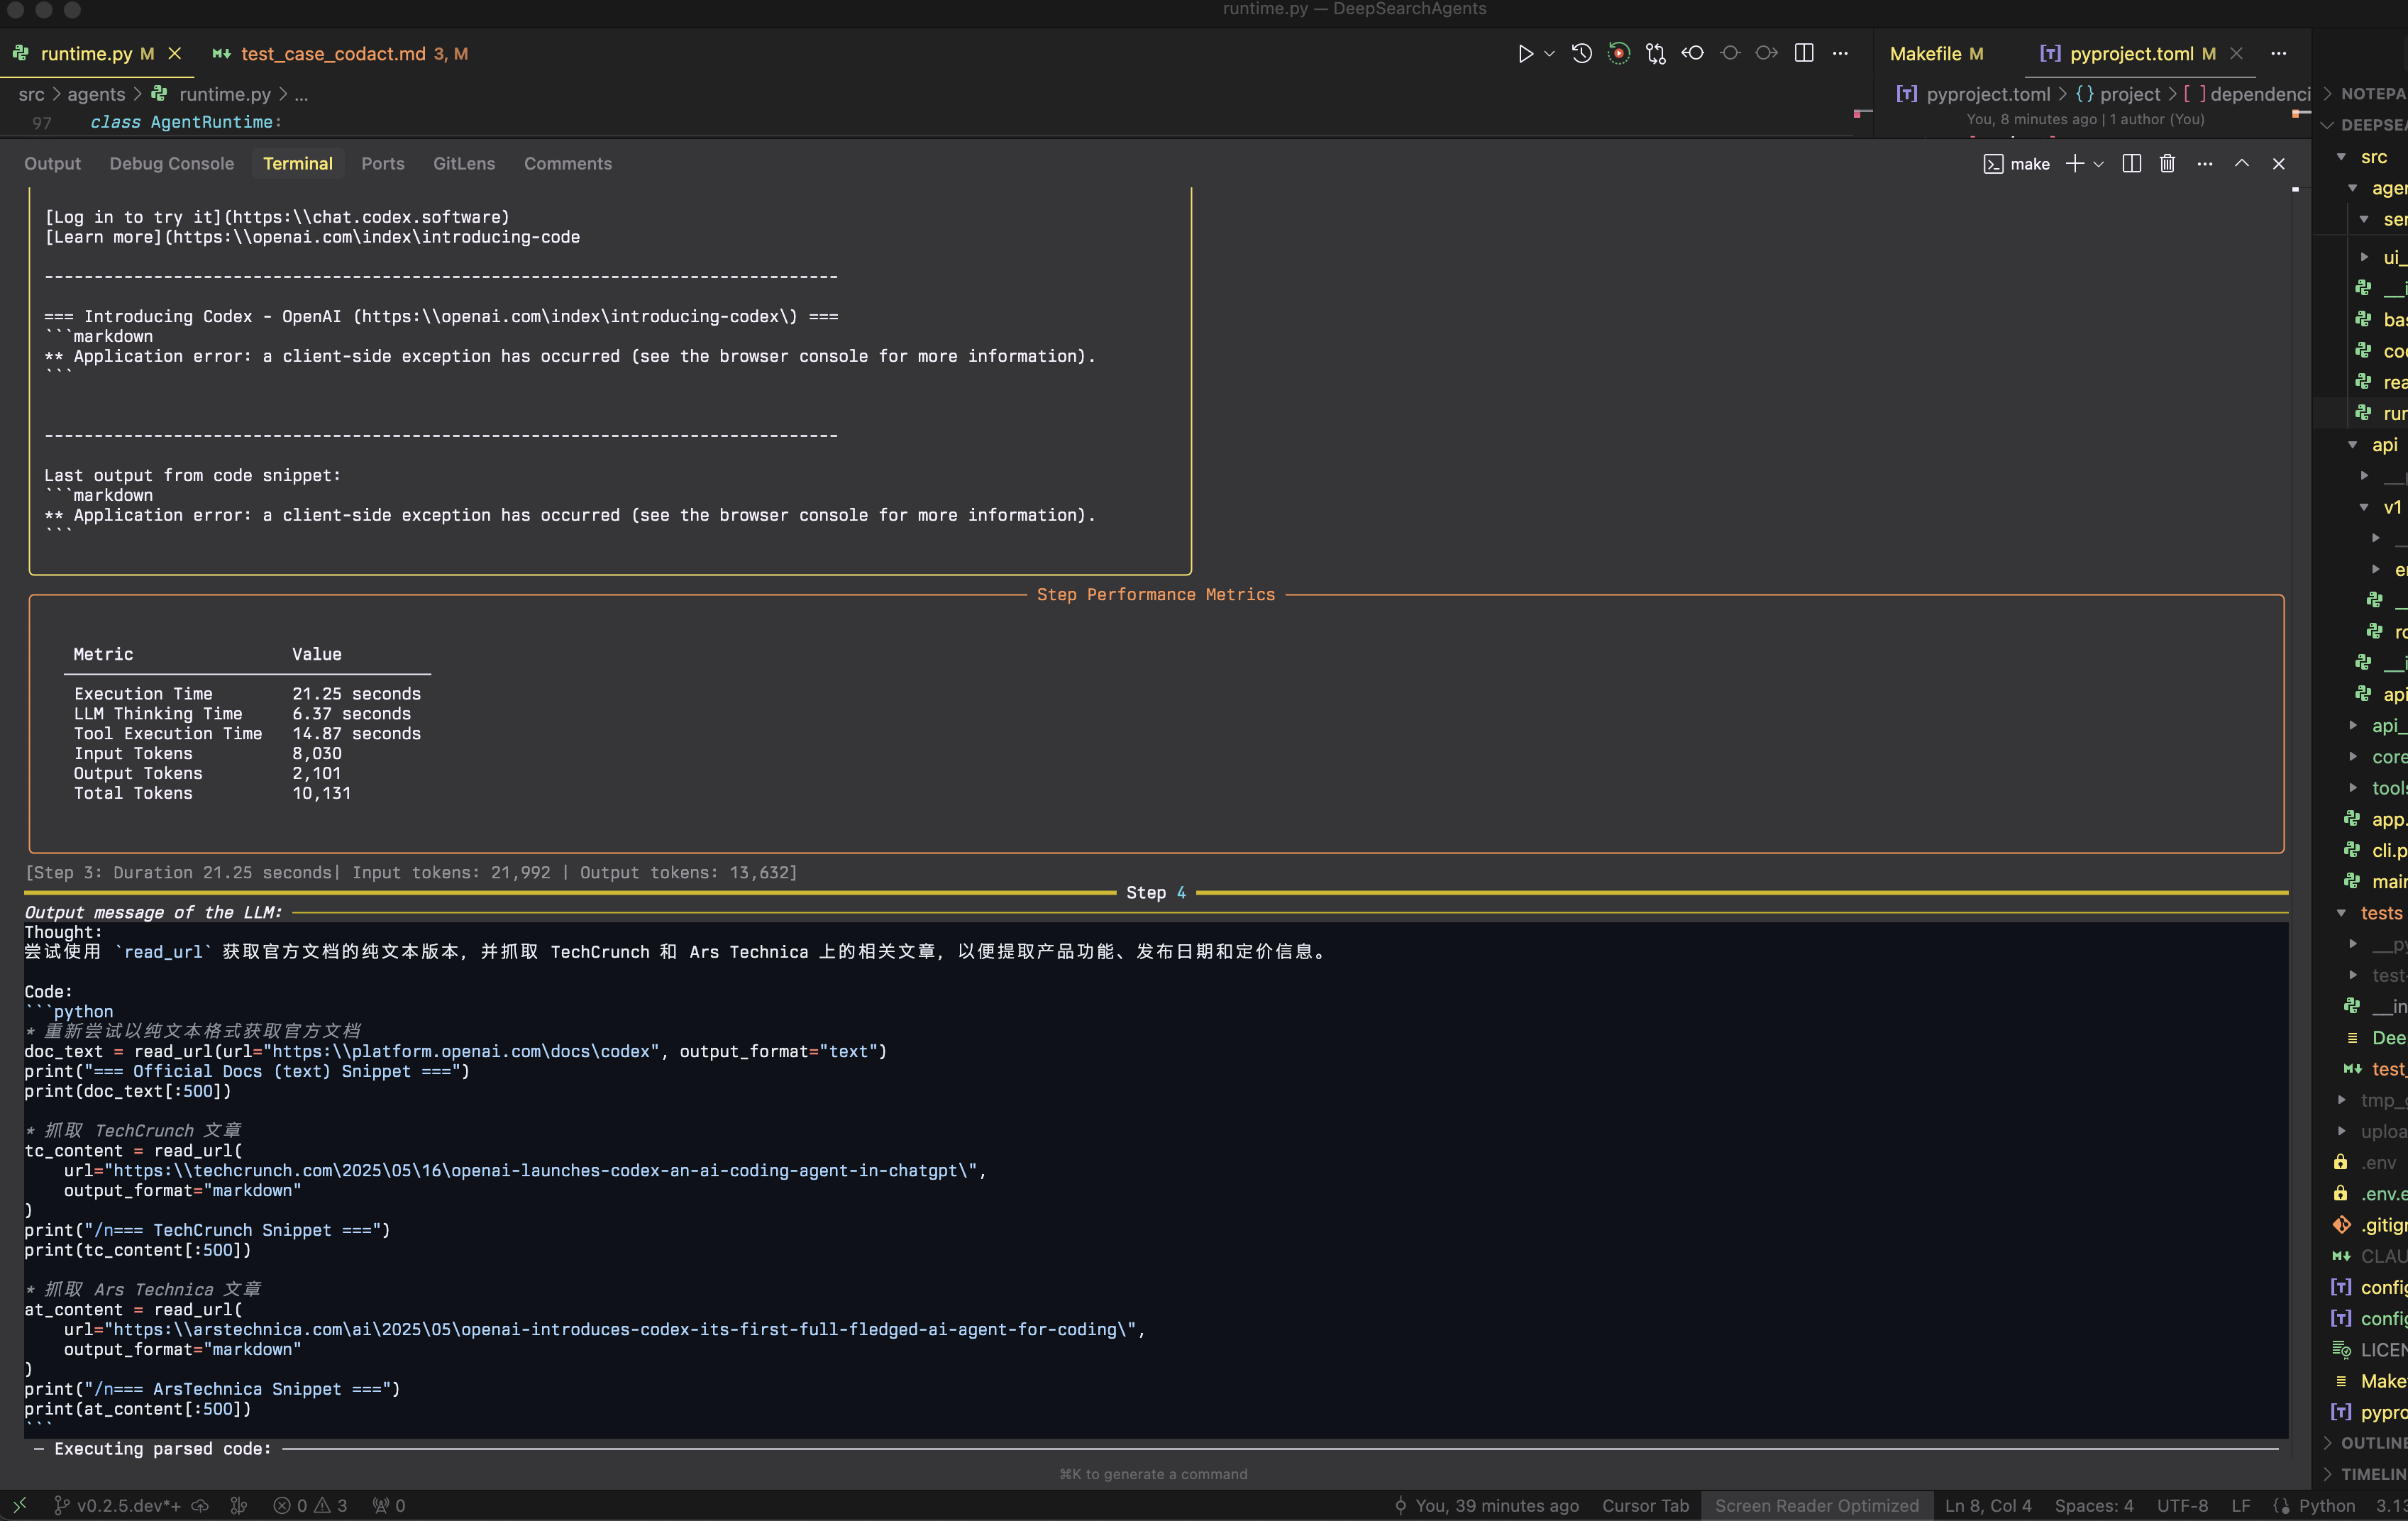
Task: Open the terminal launch profile dropdown
Action: point(2099,164)
